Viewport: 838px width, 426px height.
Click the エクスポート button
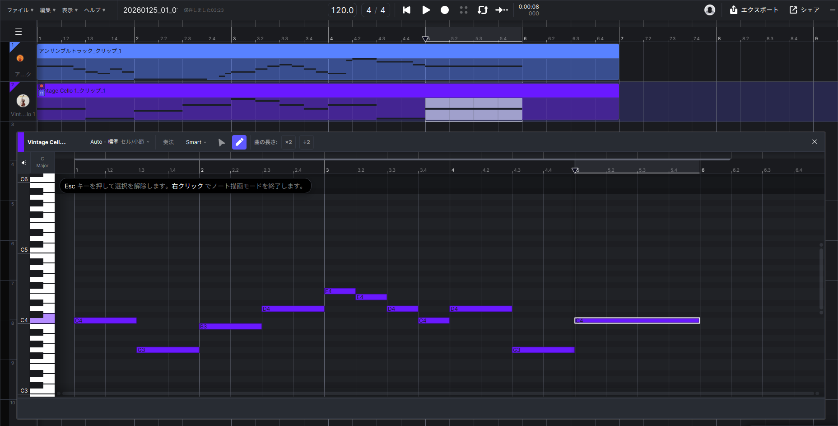[754, 10]
